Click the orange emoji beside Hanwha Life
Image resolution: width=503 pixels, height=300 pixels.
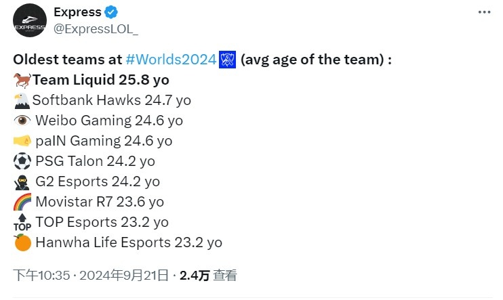click(x=22, y=242)
